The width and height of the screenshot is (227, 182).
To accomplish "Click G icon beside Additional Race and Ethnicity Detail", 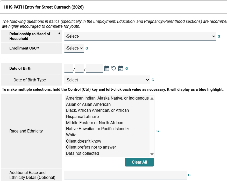I will click(189, 175).
